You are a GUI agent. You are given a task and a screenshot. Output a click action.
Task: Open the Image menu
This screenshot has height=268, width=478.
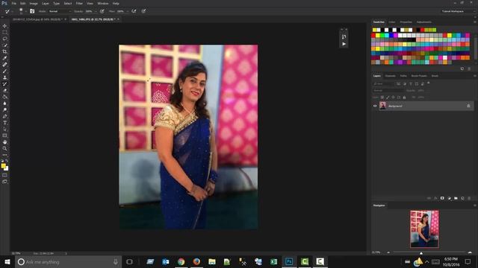(x=34, y=3)
